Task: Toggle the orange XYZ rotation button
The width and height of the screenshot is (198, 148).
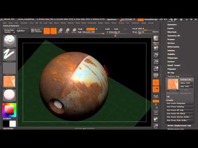Action: [156, 101]
